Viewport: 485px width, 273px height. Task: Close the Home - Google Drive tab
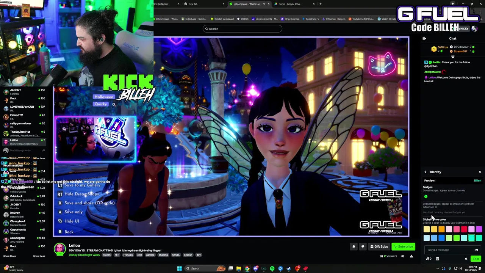tap(314, 4)
